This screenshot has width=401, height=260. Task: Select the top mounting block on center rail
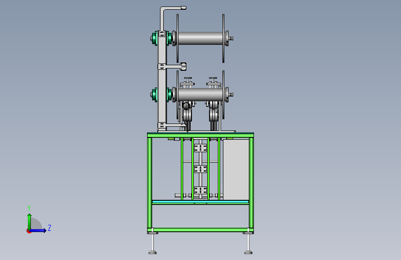pyautogui.click(x=201, y=148)
